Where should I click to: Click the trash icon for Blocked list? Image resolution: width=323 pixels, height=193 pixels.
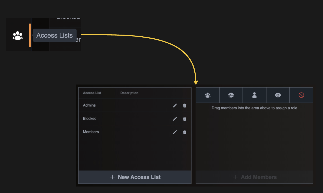185,119
